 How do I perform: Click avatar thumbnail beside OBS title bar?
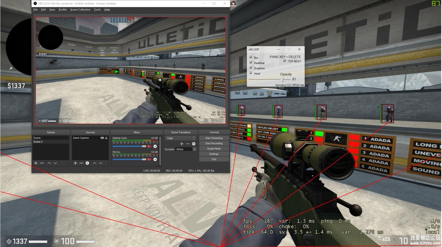tap(233, 3)
